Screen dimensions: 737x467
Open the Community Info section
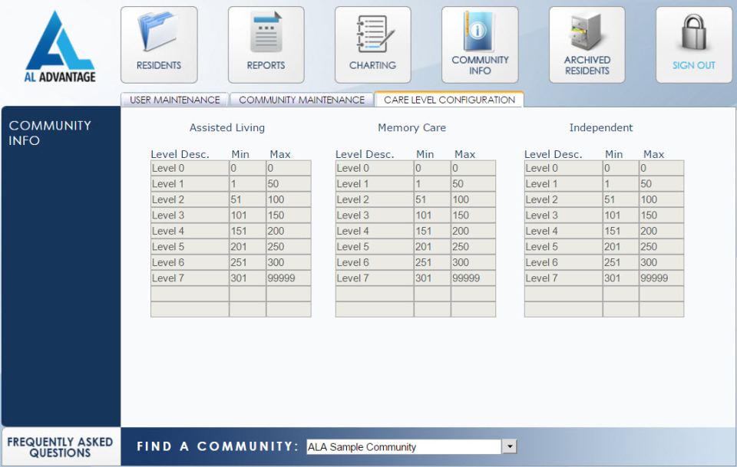click(480, 44)
